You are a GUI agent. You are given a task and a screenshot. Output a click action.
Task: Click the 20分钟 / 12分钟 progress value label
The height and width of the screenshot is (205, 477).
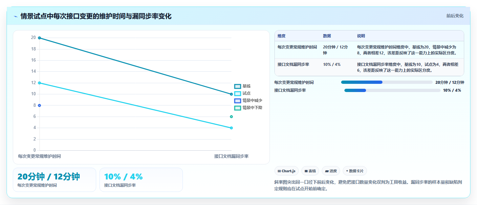450,83
